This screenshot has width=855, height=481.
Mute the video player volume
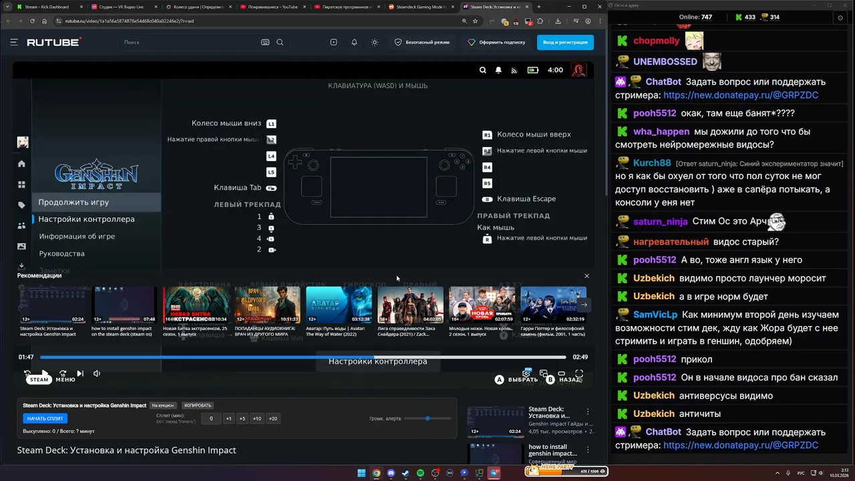click(97, 373)
